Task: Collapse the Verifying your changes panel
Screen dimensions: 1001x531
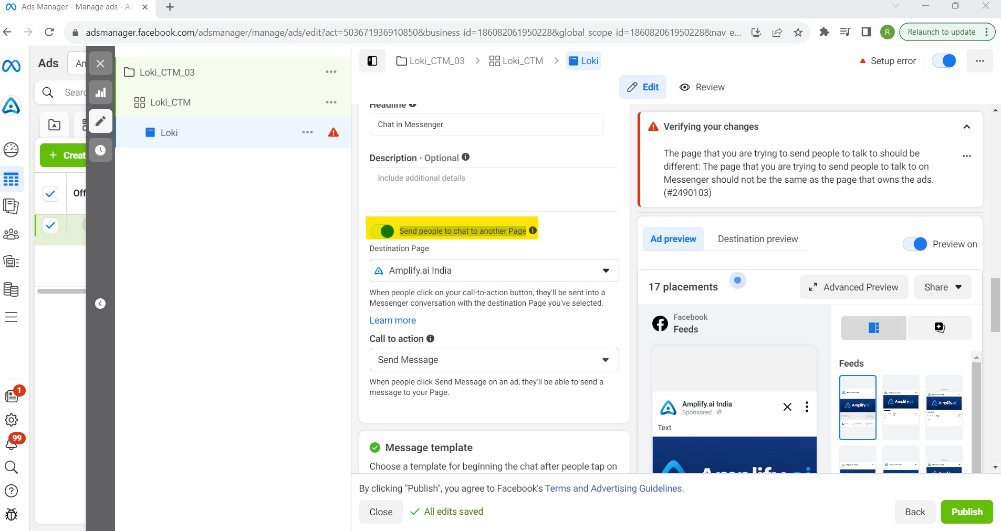Action: pyautogui.click(x=966, y=127)
